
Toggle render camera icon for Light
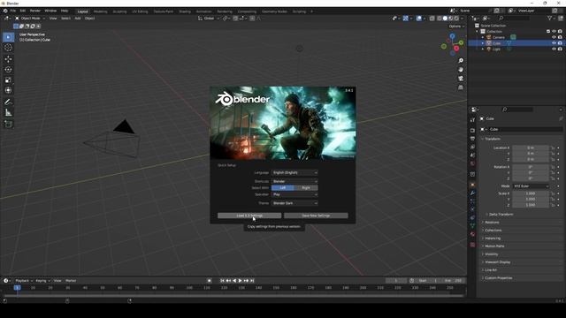coord(560,49)
